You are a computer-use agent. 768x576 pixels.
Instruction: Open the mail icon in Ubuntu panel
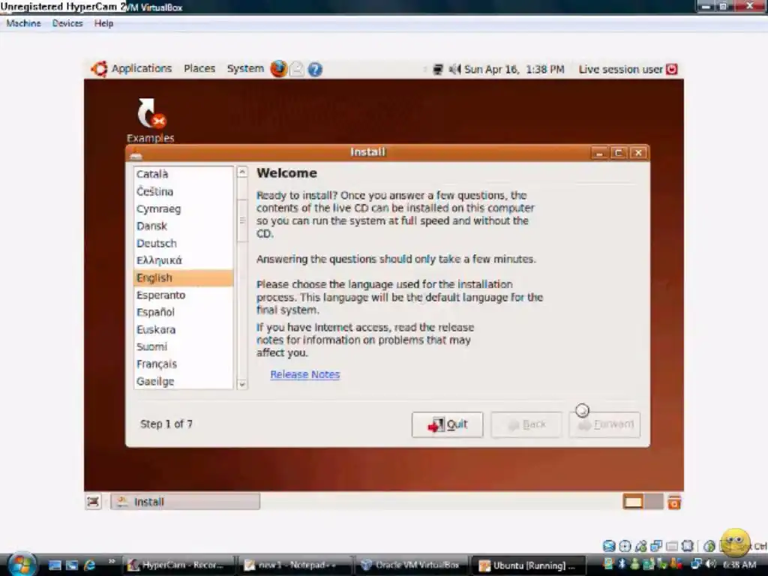[297, 69]
